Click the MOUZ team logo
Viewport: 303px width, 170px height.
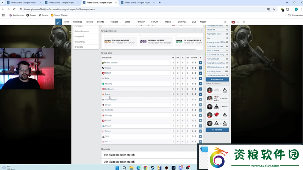click(103, 73)
